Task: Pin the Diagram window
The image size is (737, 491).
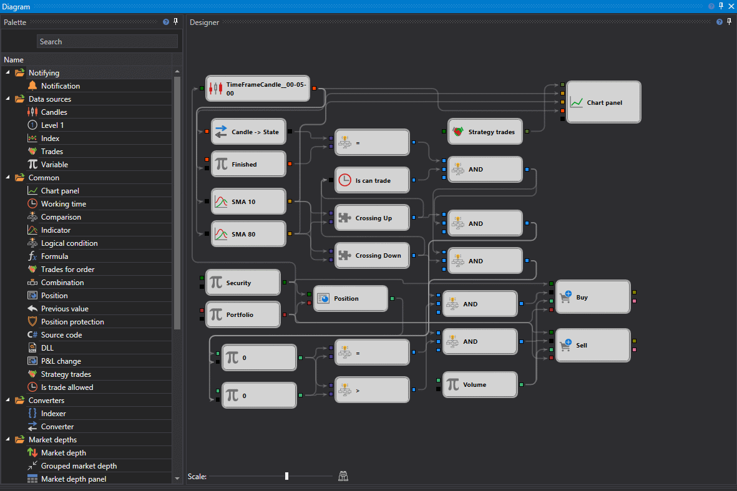Action: [x=721, y=6]
